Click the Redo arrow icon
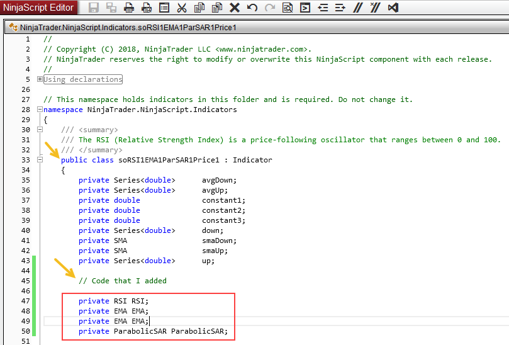The image size is (509, 345). 270,8
